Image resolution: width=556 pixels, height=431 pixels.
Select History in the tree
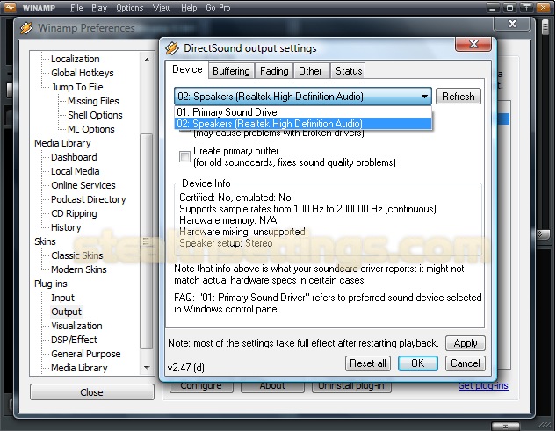click(66, 227)
